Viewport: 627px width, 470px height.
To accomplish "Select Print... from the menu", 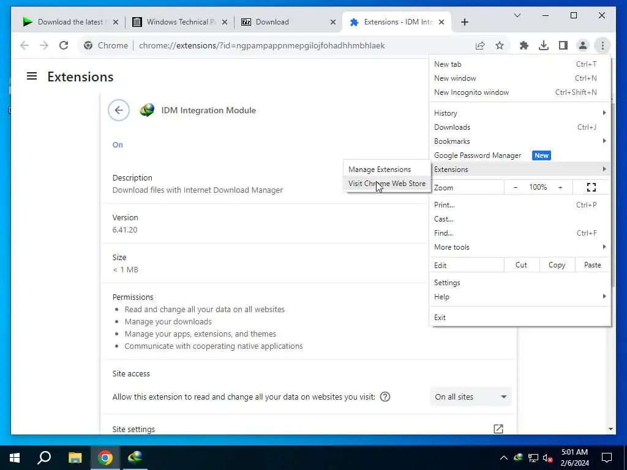I will [520, 204].
